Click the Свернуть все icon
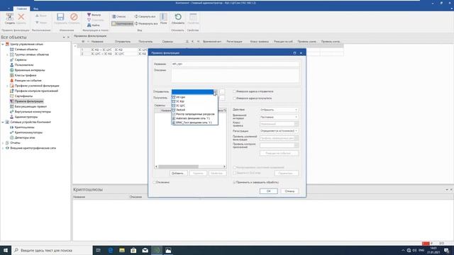 tap(136, 16)
